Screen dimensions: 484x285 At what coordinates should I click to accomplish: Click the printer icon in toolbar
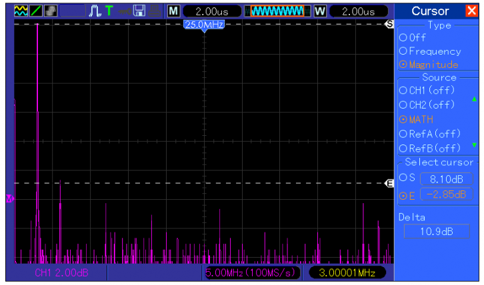point(154,11)
